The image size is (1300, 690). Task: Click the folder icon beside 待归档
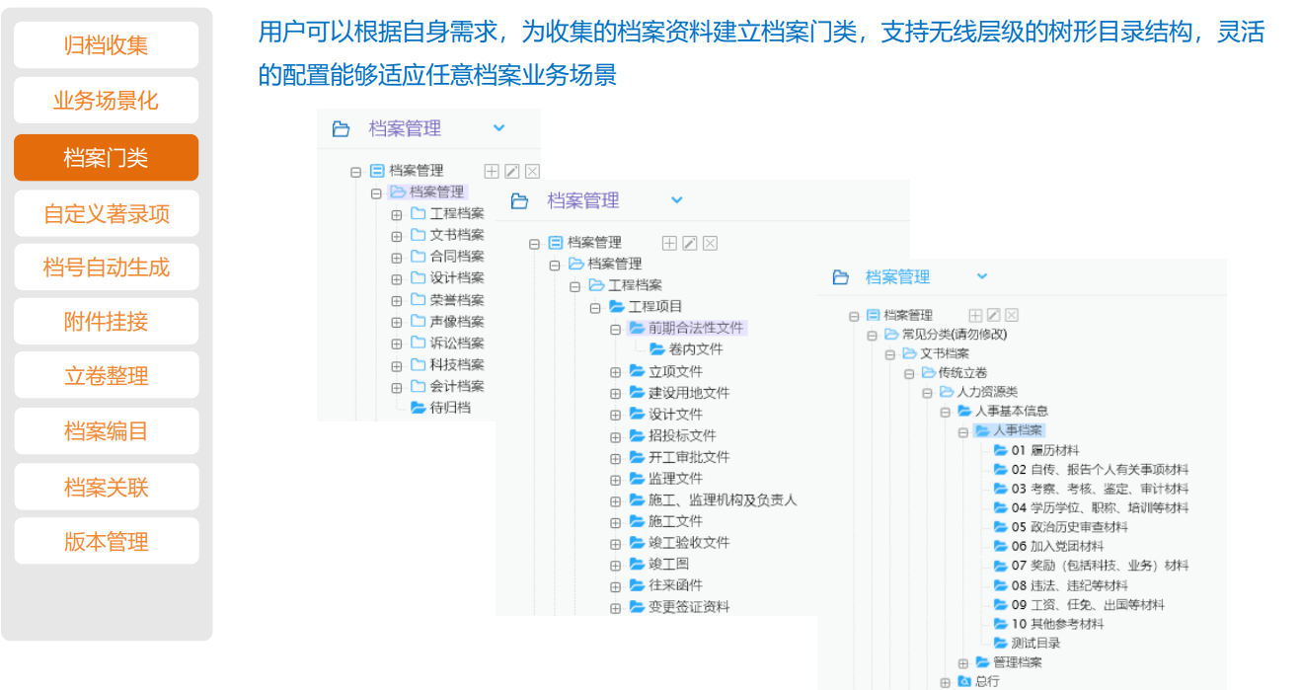pos(419,407)
